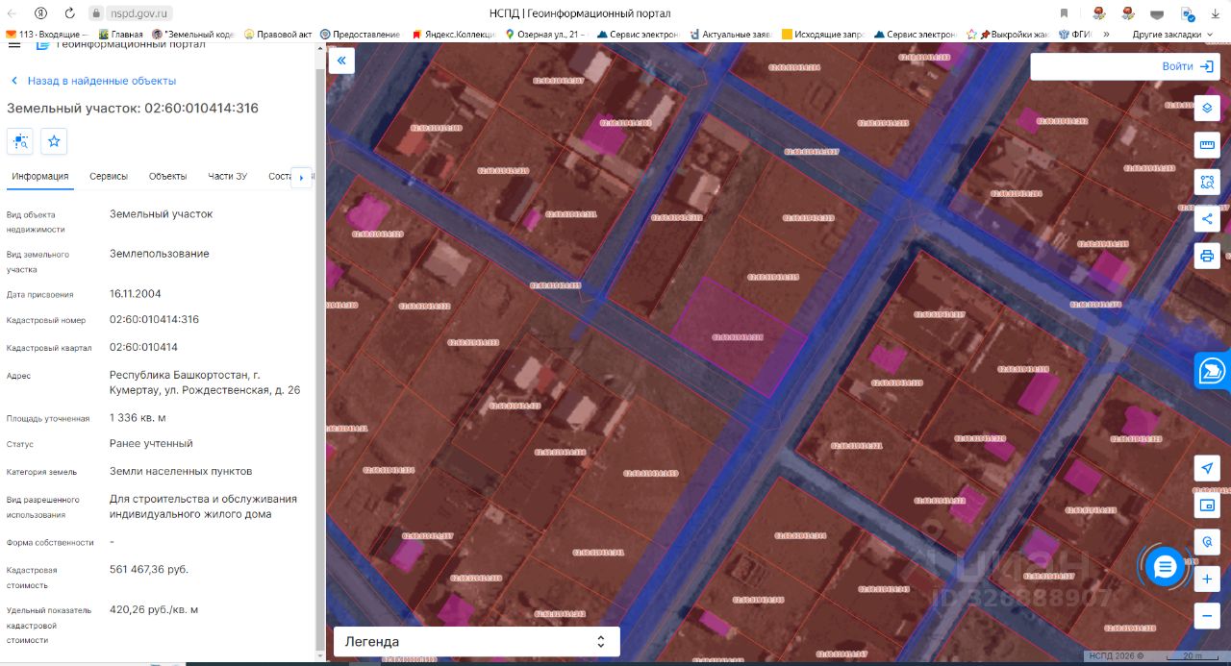Select the Землепользование value
This screenshot has width=1231, height=666.
[x=159, y=254]
